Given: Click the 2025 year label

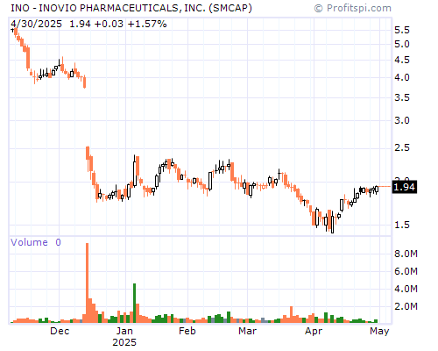Looking at the screenshot, I should pyautogui.click(x=124, y=342).
